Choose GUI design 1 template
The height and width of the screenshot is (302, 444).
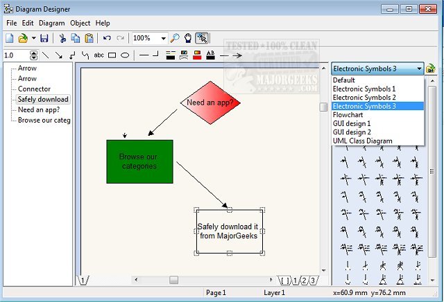377,123
